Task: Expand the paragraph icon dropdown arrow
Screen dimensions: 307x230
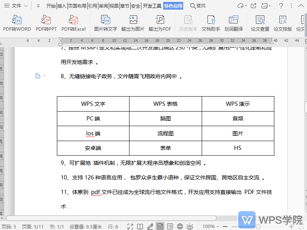Action: point(44,76)
